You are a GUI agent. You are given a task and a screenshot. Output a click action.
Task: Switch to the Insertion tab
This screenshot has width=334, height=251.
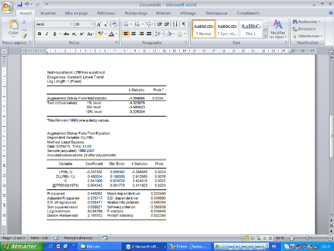click(48, 13)
